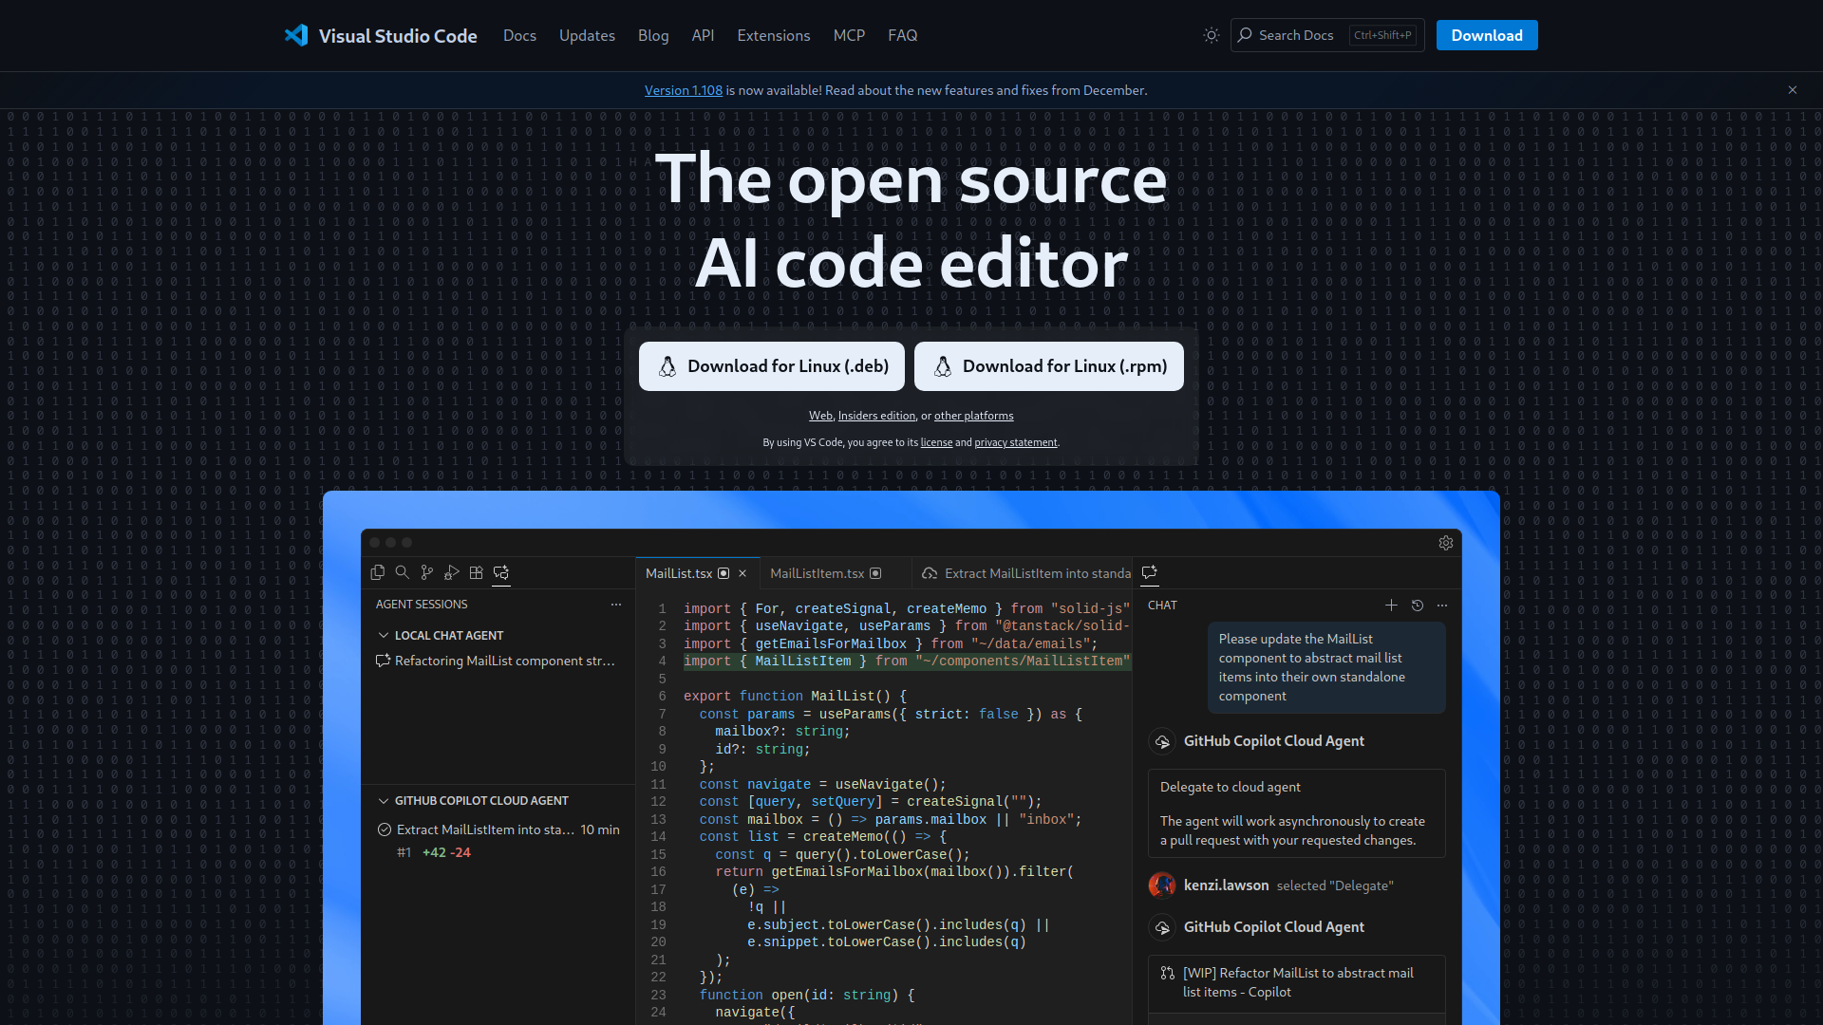The width and height of the screenshot is (1823, 1025).
Task: Click the first GitHub Copilot Cloud Agent avatar icon
Action: (x=1162, y=741)
